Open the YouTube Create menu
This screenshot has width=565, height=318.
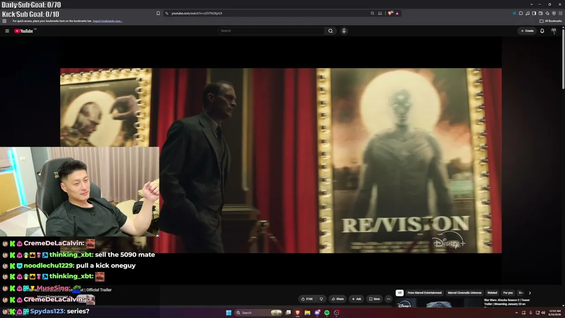click(x=527, y=31)
